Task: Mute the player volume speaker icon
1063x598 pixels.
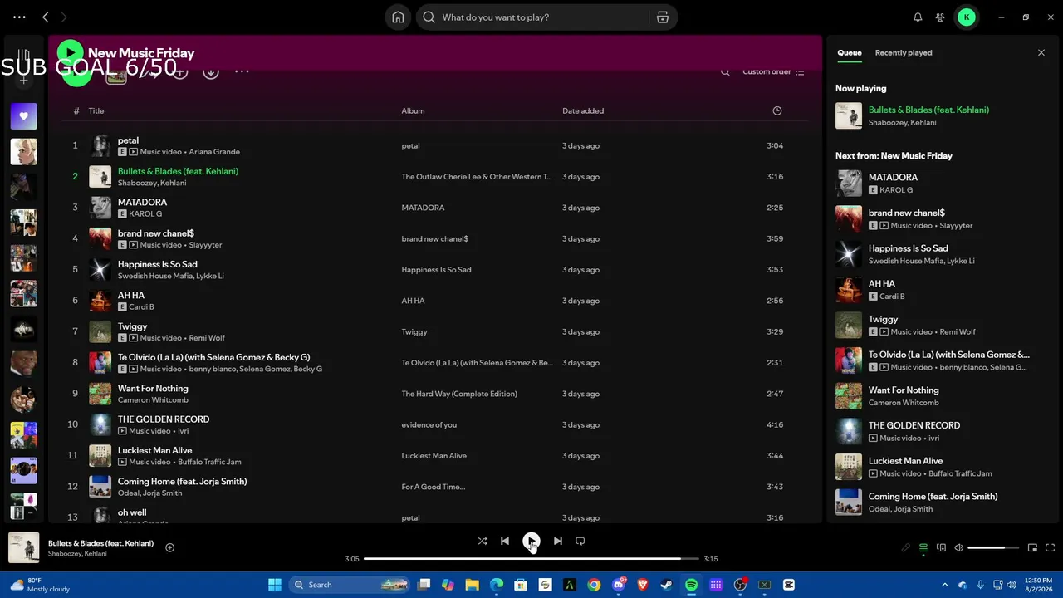Action: point(958,548)
